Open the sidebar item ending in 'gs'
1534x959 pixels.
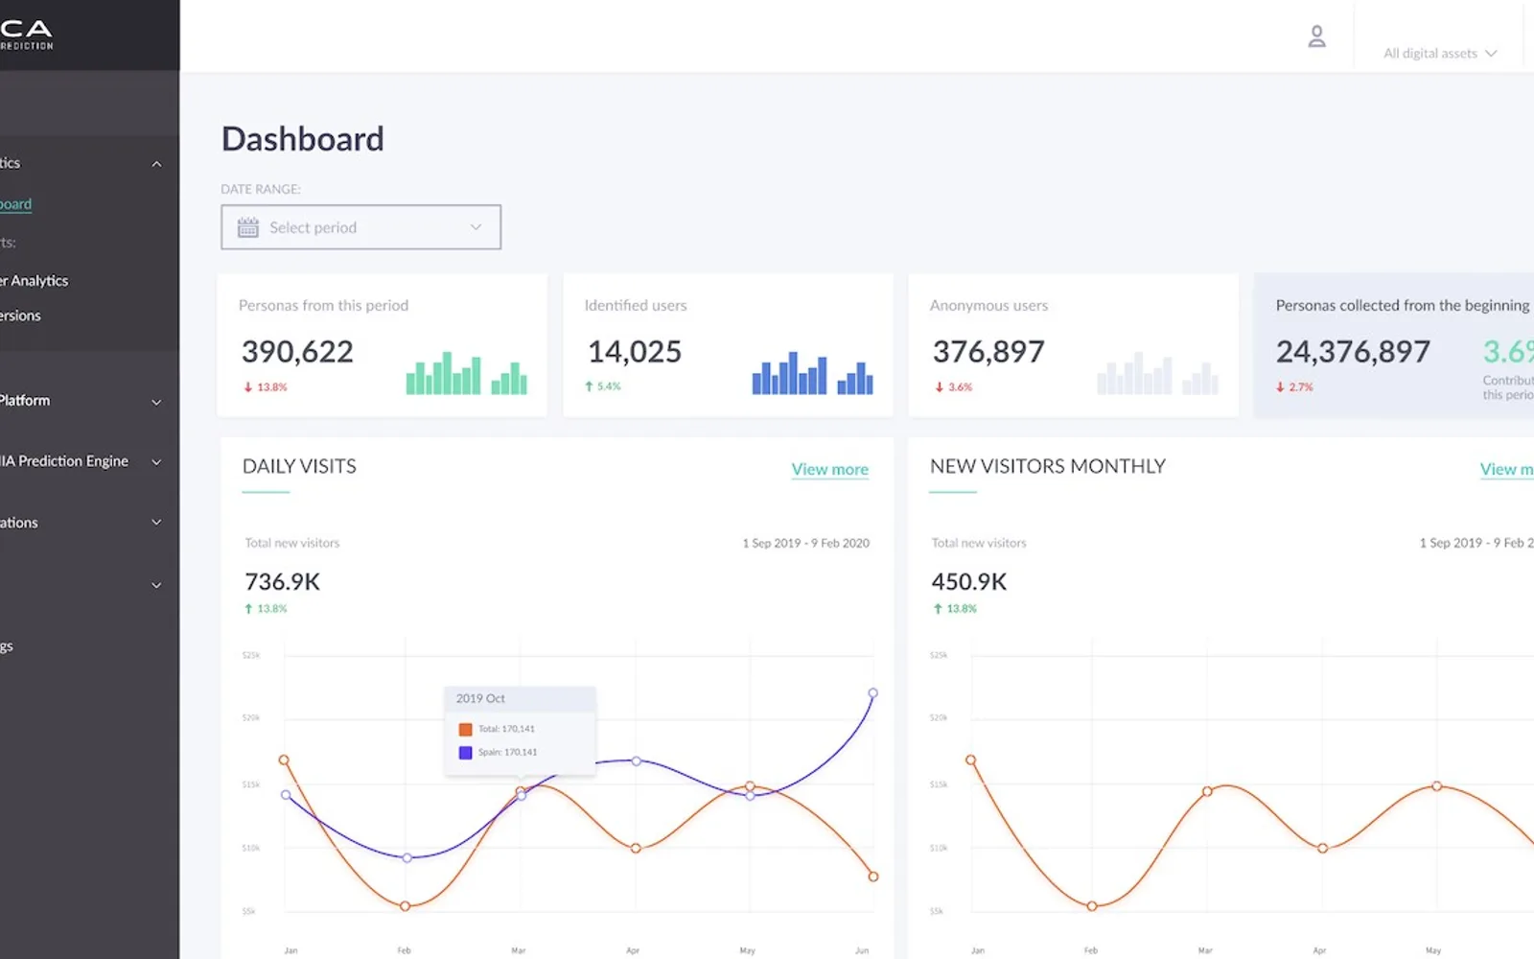pos(7,646)
